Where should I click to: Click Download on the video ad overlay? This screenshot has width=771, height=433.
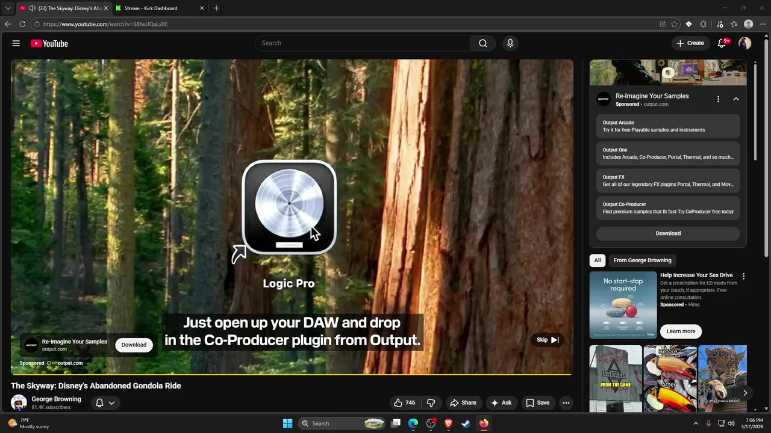coord(134,345)
